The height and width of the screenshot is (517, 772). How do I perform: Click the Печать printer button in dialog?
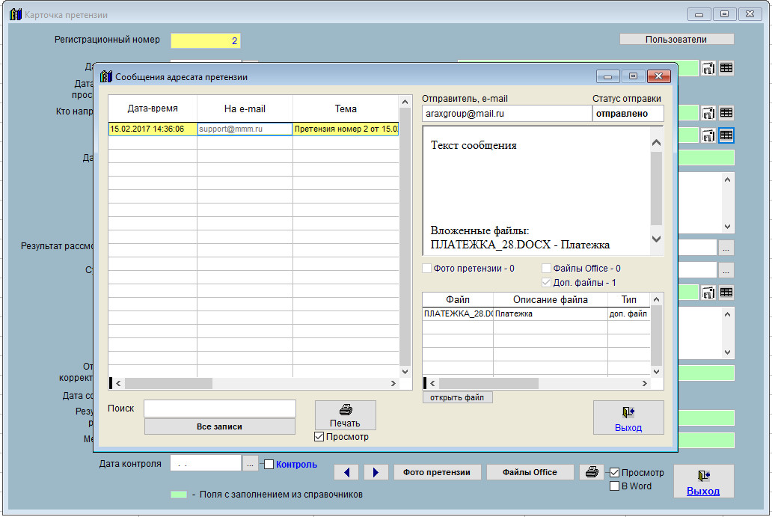coord(345,414)
